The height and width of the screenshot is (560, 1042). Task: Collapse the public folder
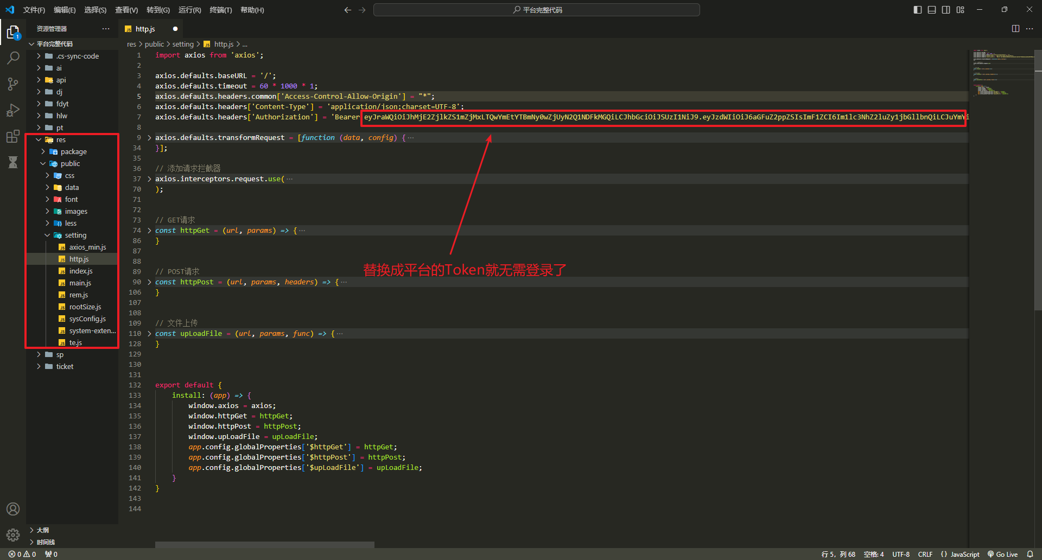(72, 163)
